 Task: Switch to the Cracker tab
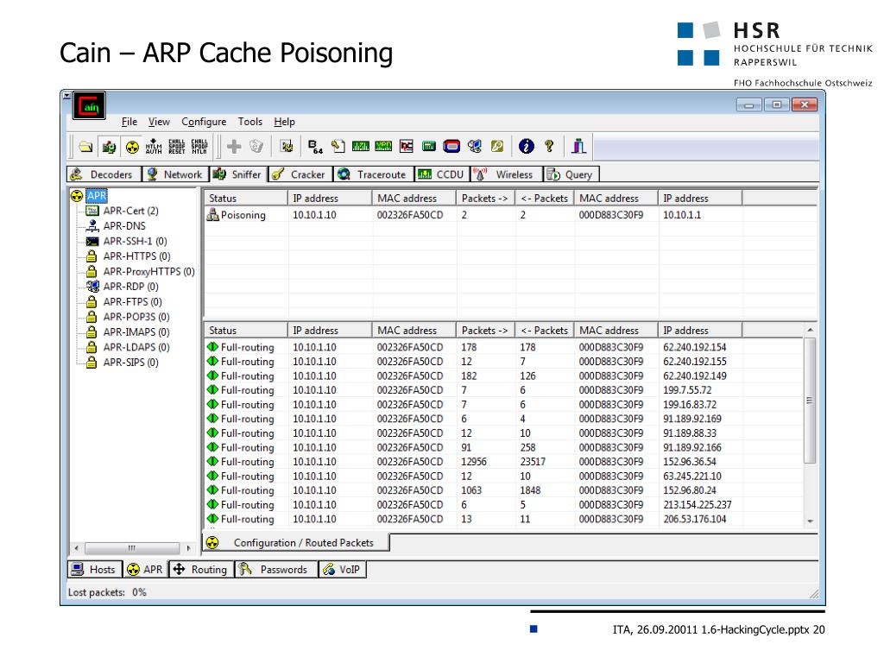click(x=300, y=174)
